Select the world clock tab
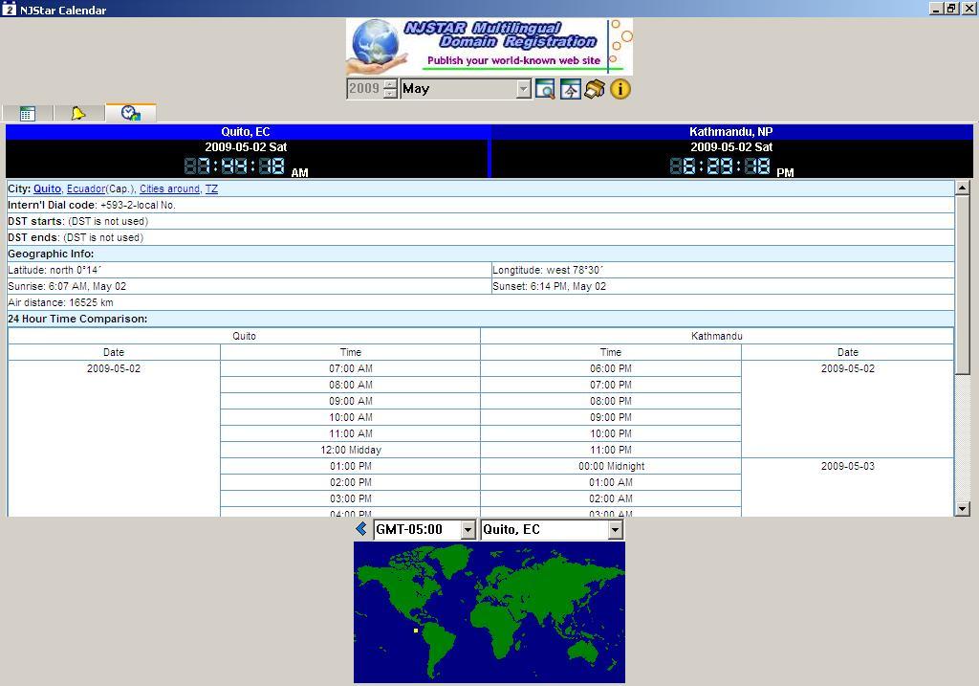The height and width of the screenshot is (686, 979). (x=130, y=114)
